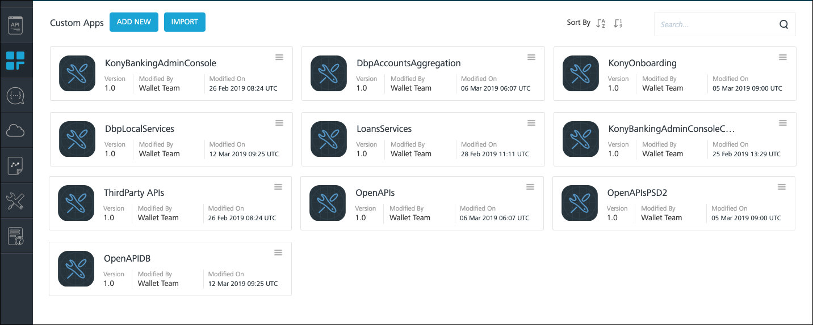The image size is (813, 325).
Task: Open the KonyBankingAdminConsoleC... app title
Action: coord(672,129)
